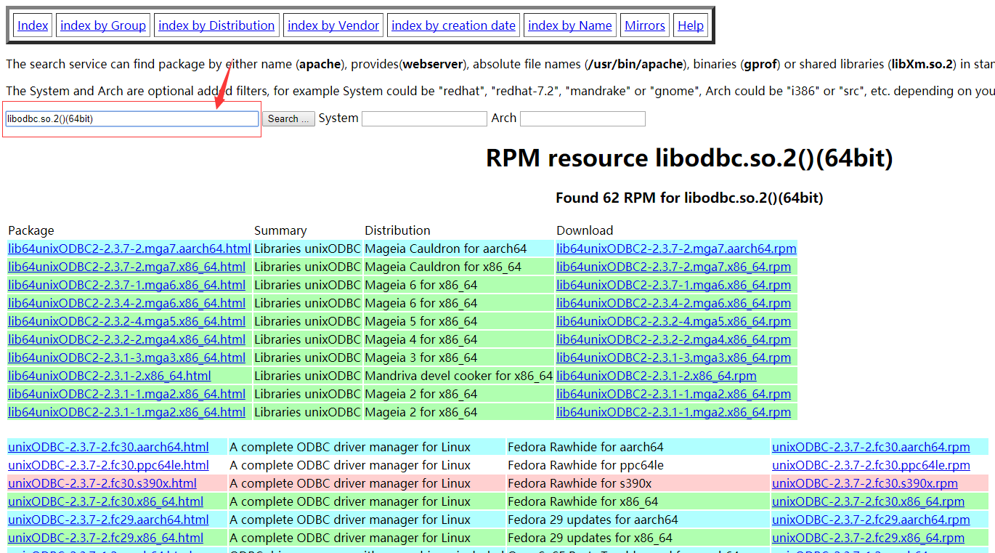
Task: Download unixODBC-2.3.7-2.fc29.x86_64.rpm
Action: click(868, 538)
